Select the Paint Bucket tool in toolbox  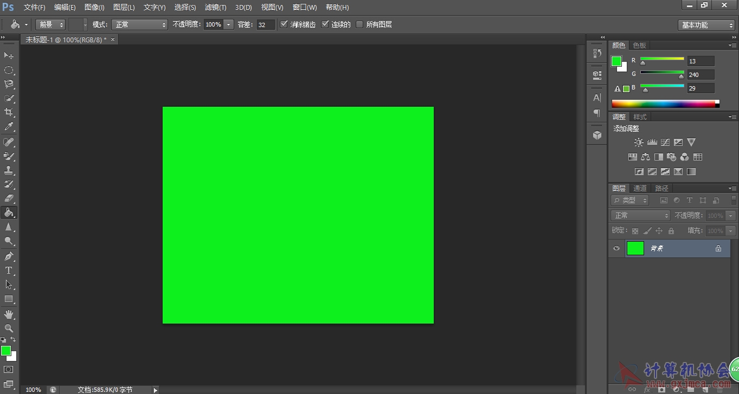tap(9, 212)
